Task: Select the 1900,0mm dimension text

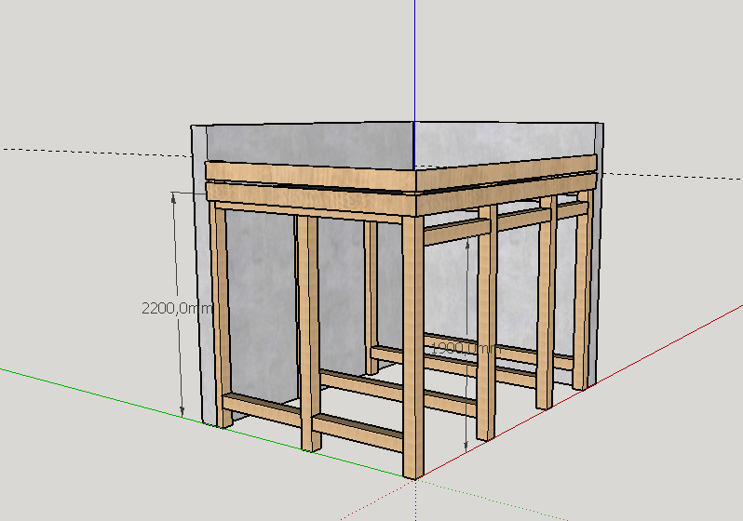Action: click(466, 349)
